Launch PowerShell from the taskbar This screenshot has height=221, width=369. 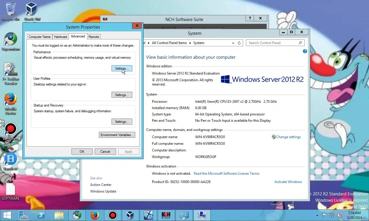[41, 215]
